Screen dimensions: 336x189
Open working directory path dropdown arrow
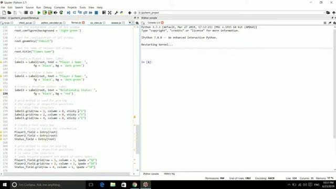[x=324, y=13]
